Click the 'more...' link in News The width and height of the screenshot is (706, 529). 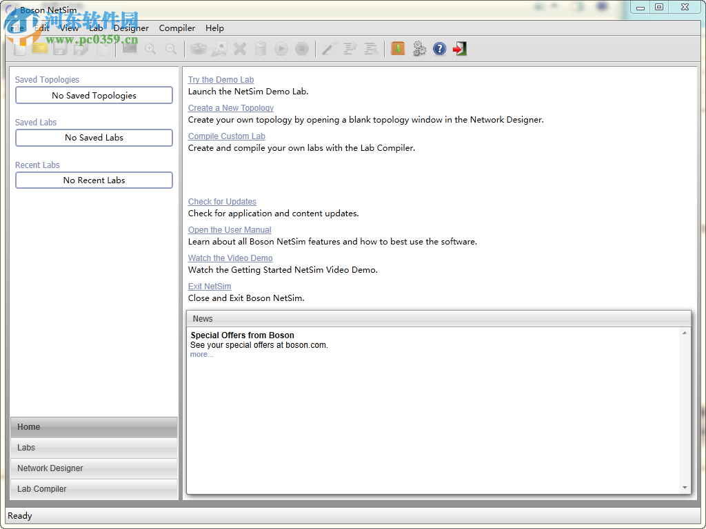click(202, 355)
